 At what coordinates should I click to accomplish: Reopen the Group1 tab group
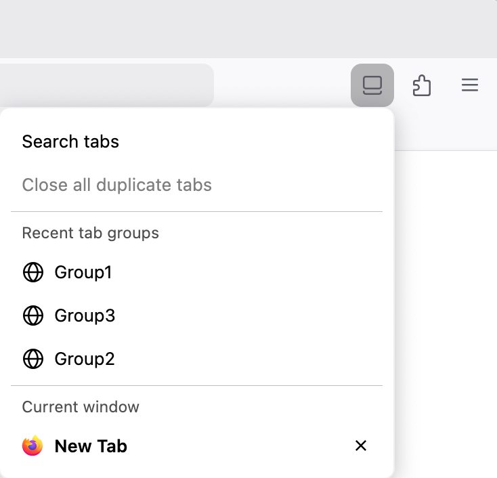(83, 272)
